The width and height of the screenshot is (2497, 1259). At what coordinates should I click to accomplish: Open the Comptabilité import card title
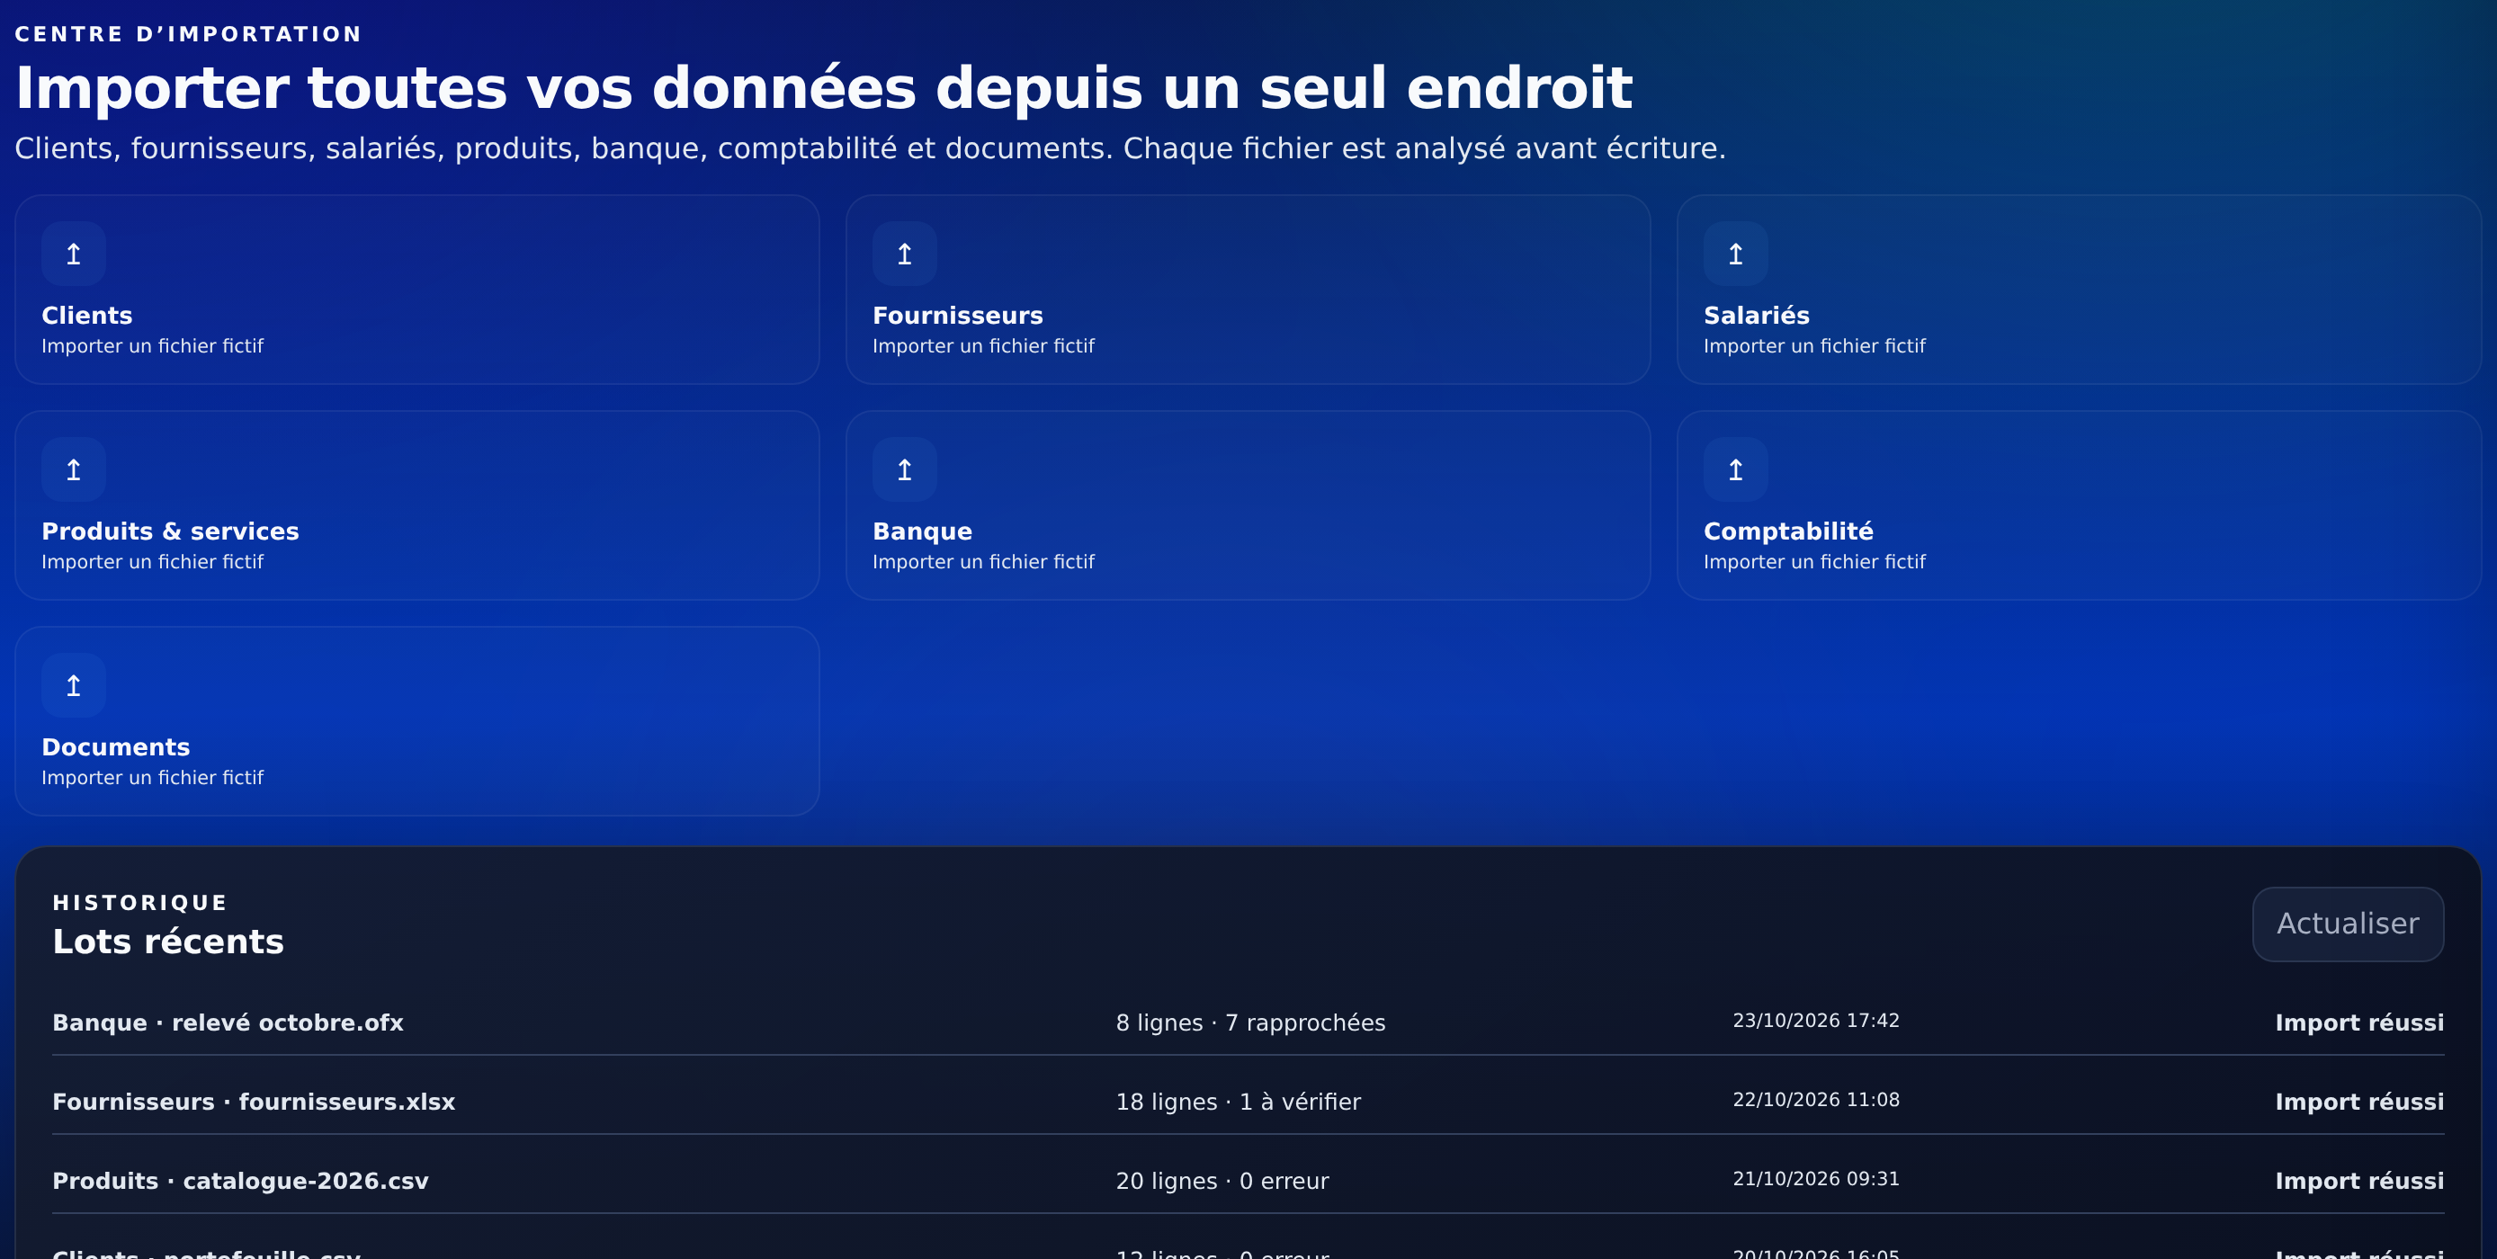point(1788,532)
